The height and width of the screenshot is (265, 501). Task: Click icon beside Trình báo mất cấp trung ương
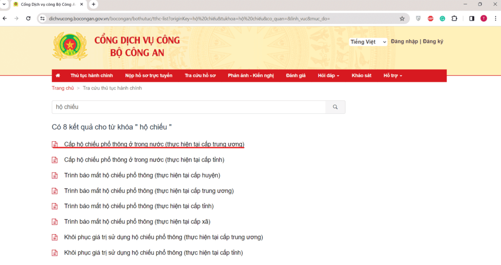[x=55, y=191]
